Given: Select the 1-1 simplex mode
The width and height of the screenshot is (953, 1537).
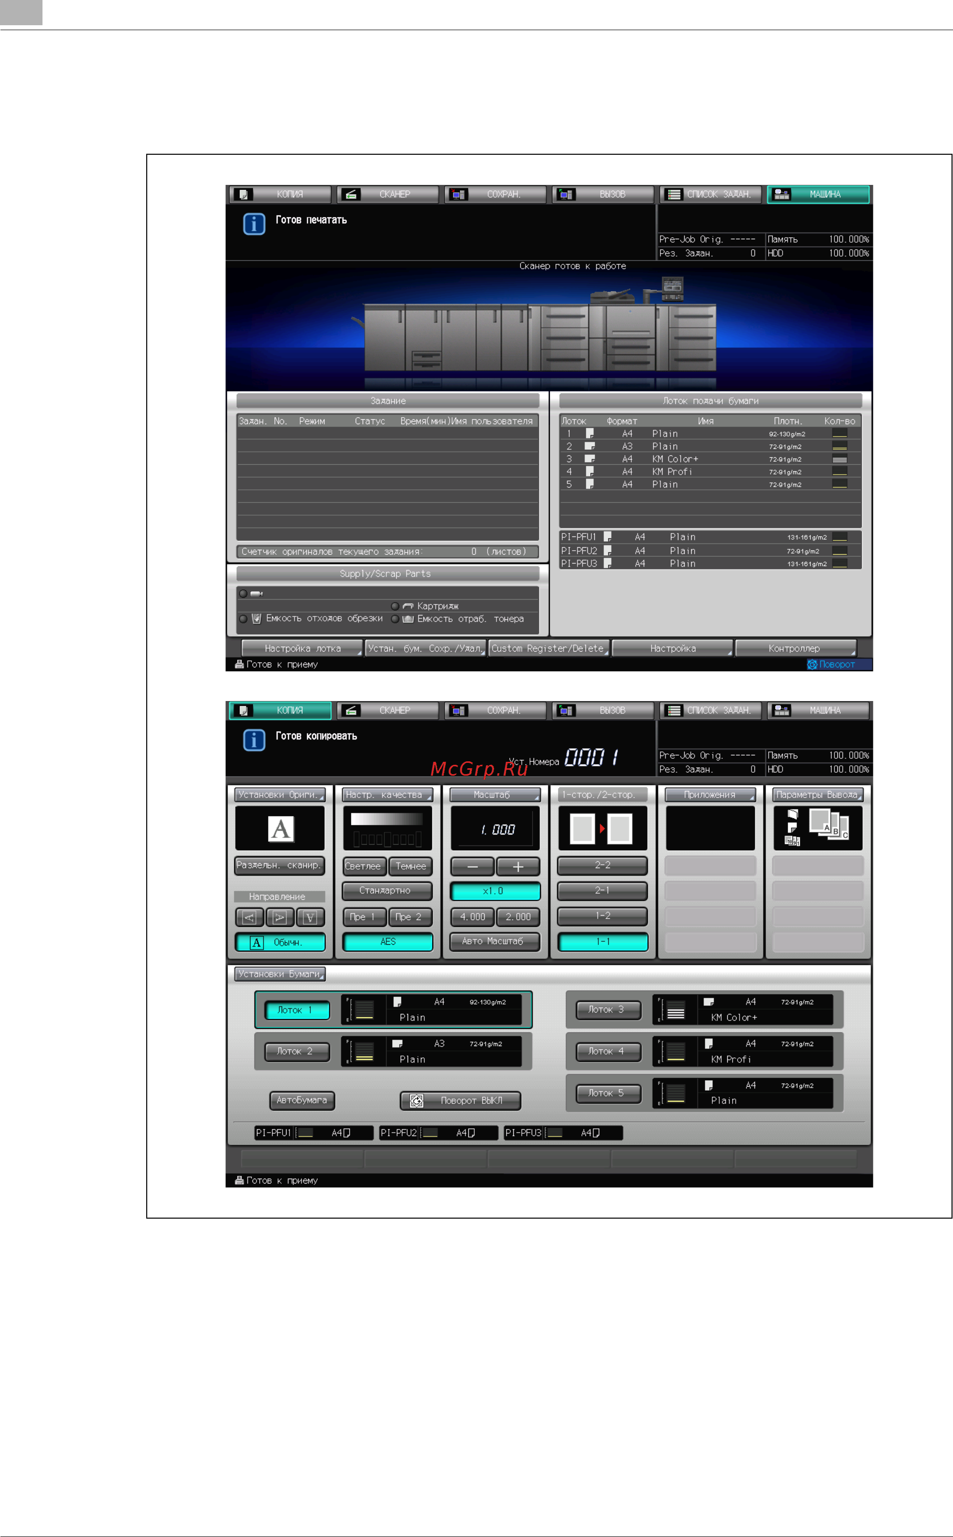Looking at the screenshot, I should point(603,942).
